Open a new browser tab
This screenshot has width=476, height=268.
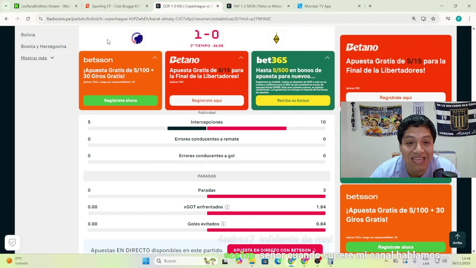[370, 6]
